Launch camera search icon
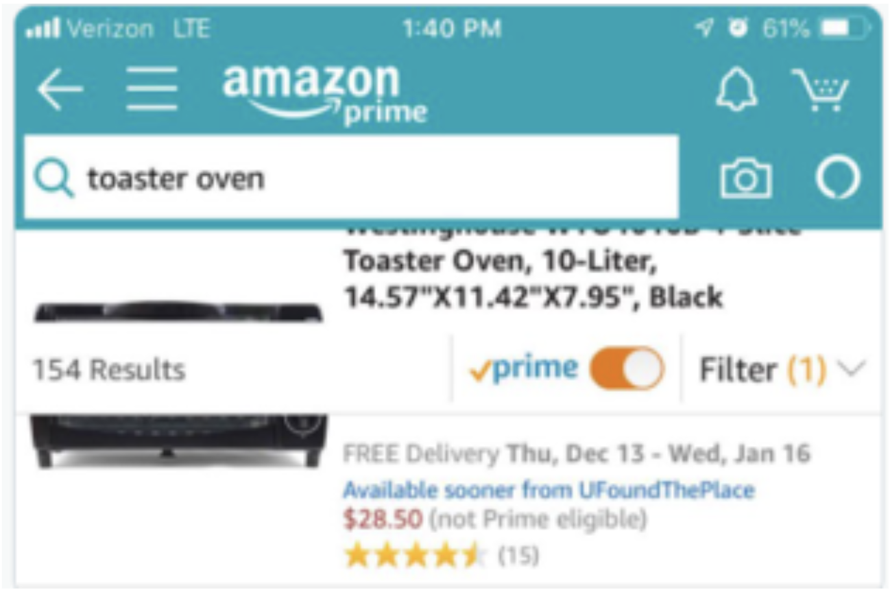Viewport: 890px width, 590px height. pyautogui.click(x=745, y=178)
